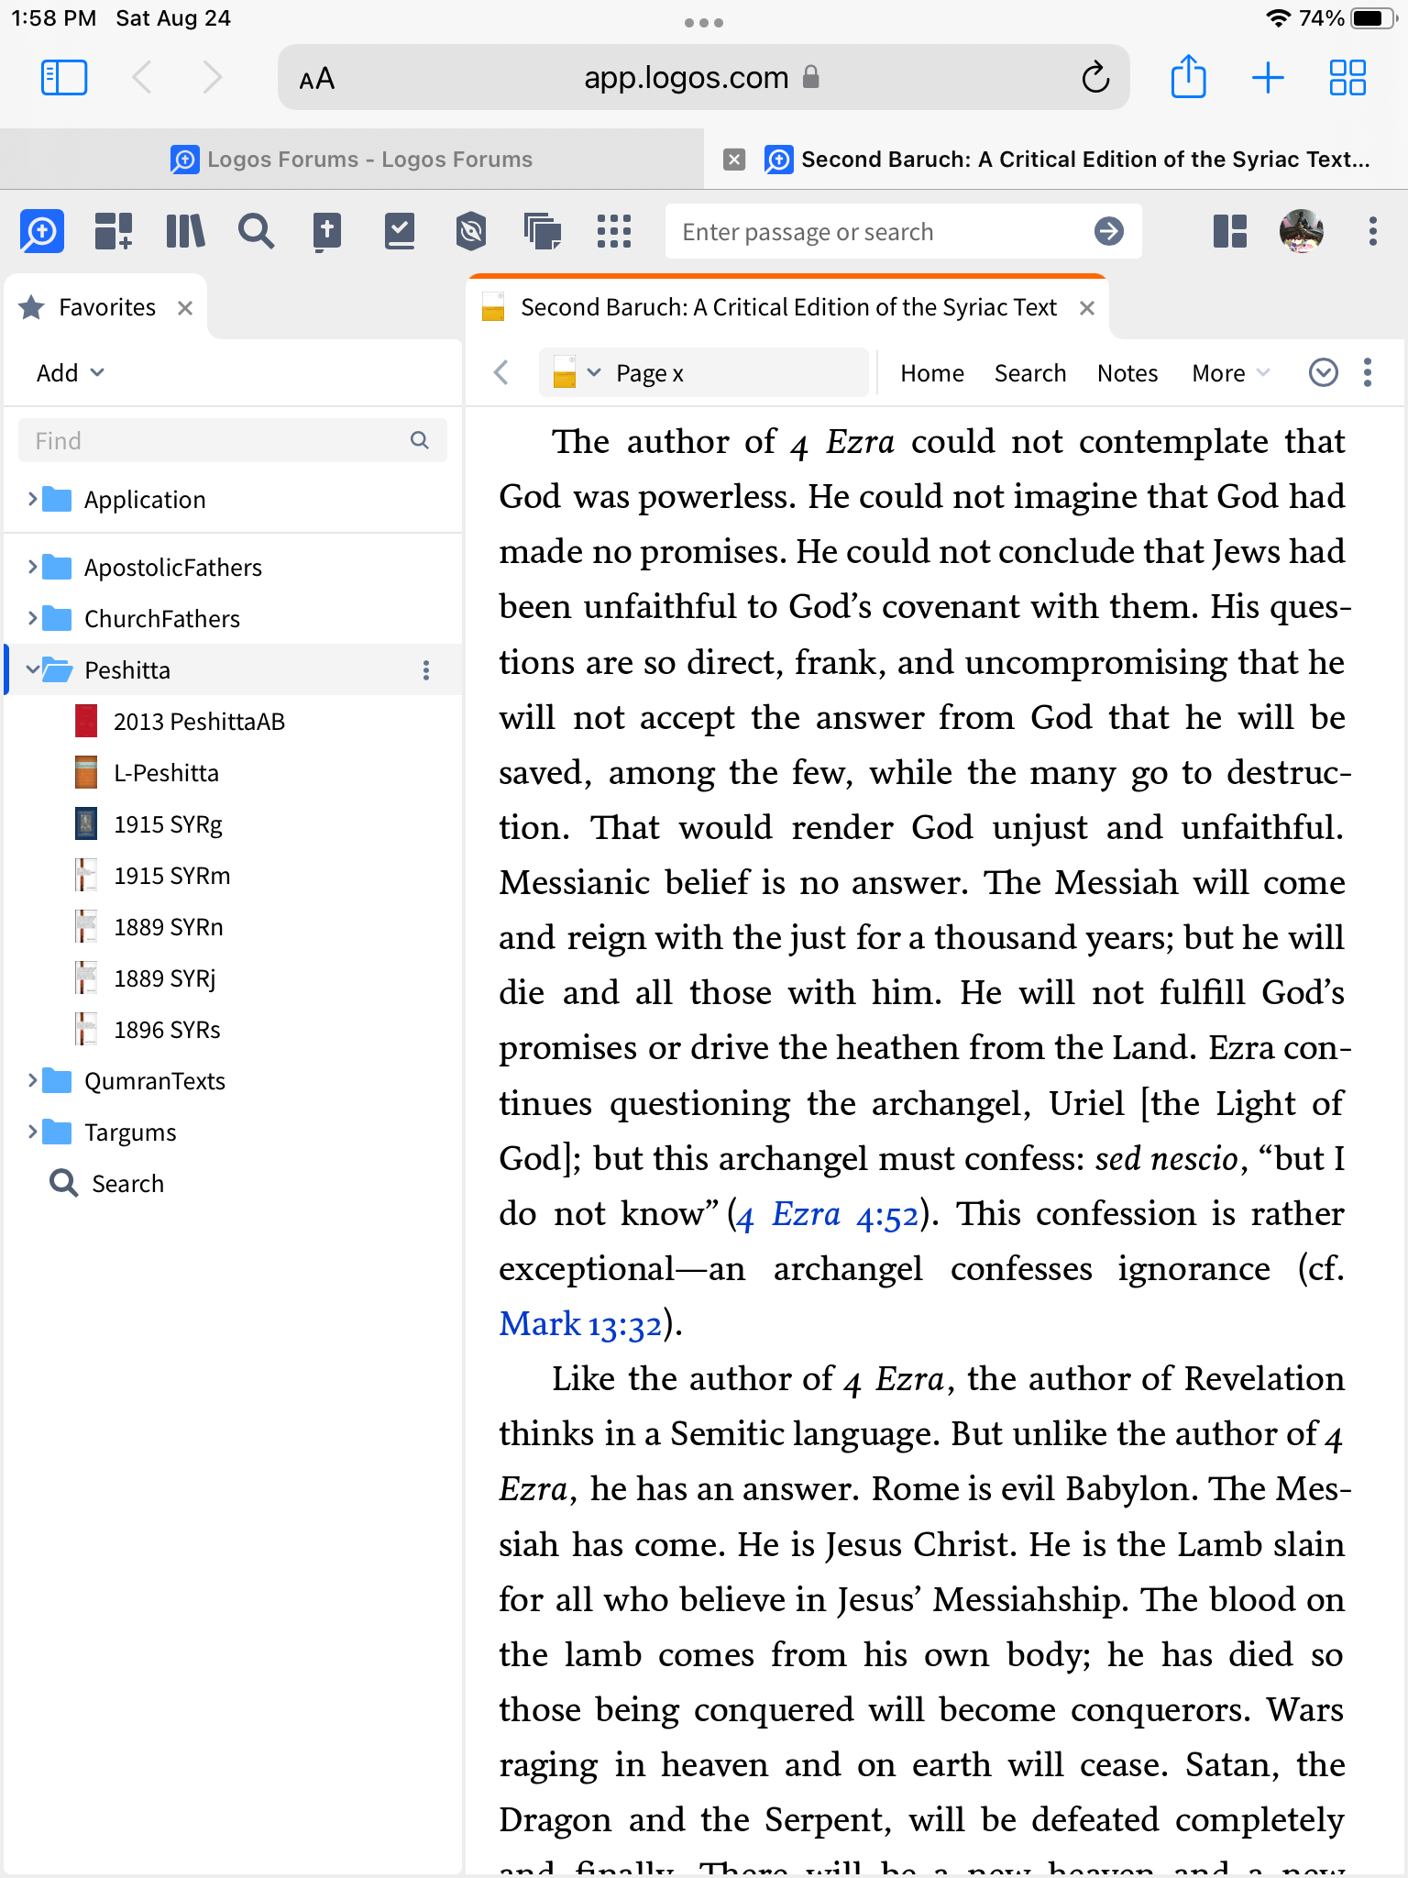Follow the Mark 13:32 link
Image resolution: width=1408 pixels, height=1878 pixels.
(580, 1325)
